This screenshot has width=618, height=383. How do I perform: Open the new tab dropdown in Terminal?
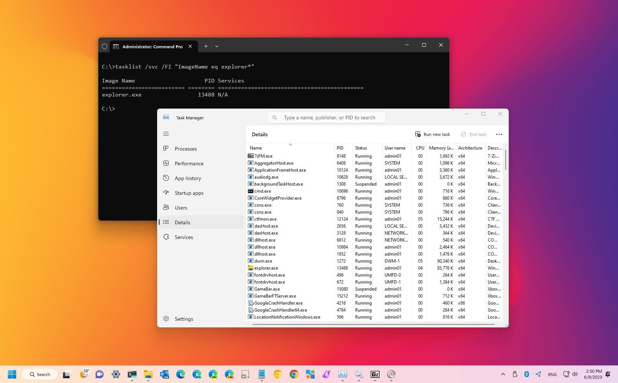(216, 46)
